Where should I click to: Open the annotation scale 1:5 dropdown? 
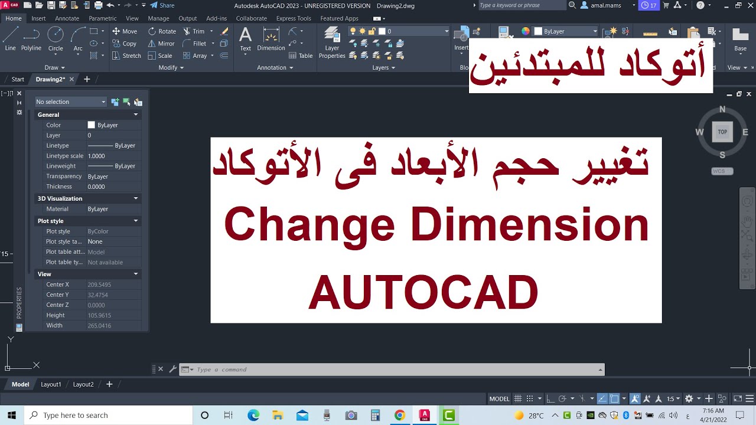click(x=674, y=399)
